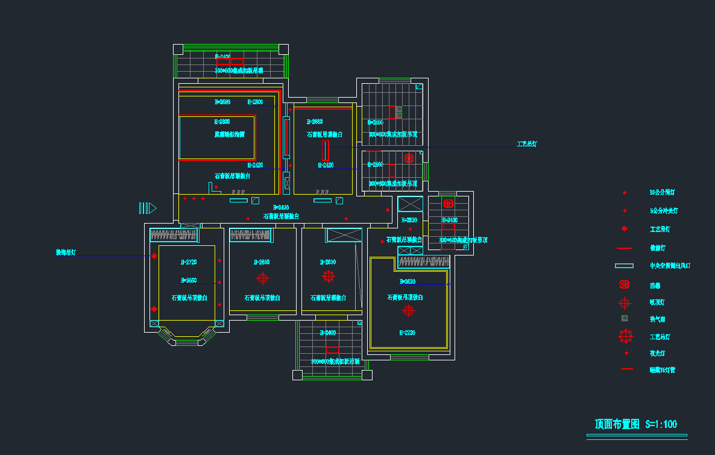Select the T5 tube legend line at bottom
Image resolution: width=715 pixels, height=455 pixels.
tap(627, 369)
